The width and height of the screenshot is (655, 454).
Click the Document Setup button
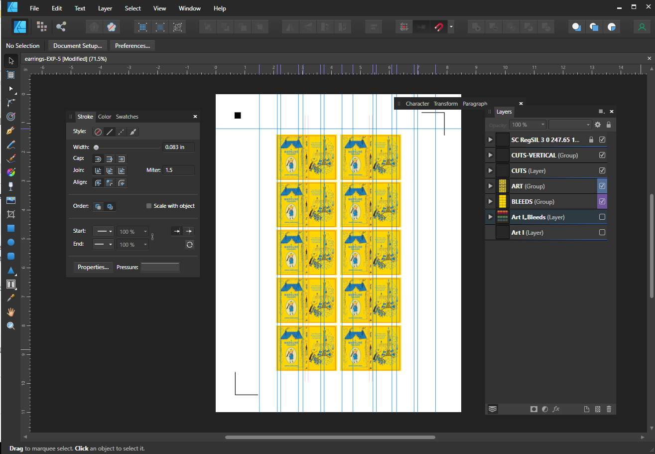tap(77, 46)
